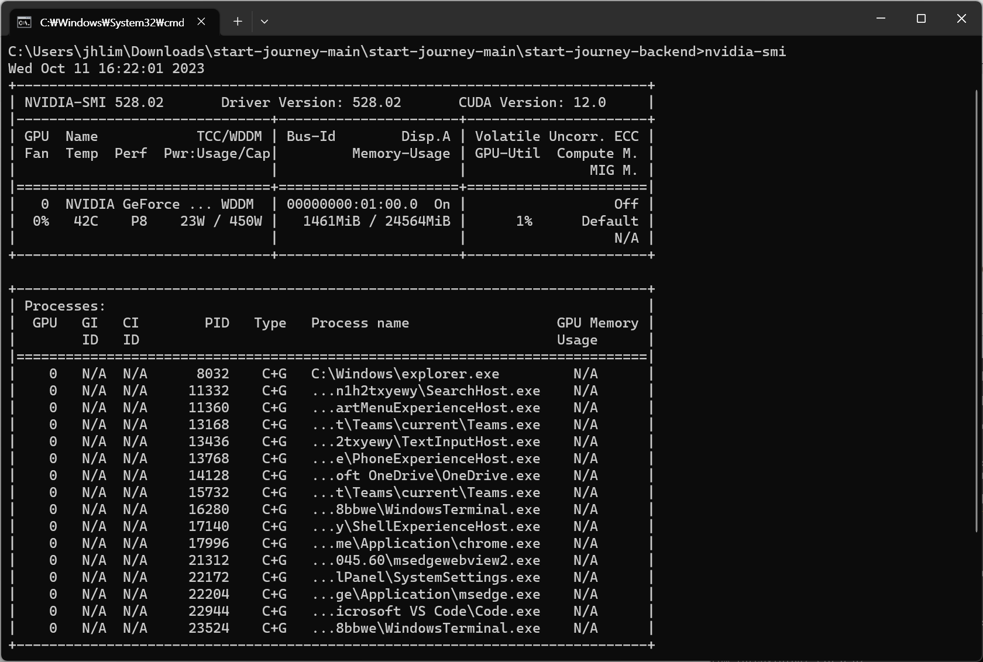Click the 42C temperature value
Screen dimensions: 983x662
click(x=86, y=221)
